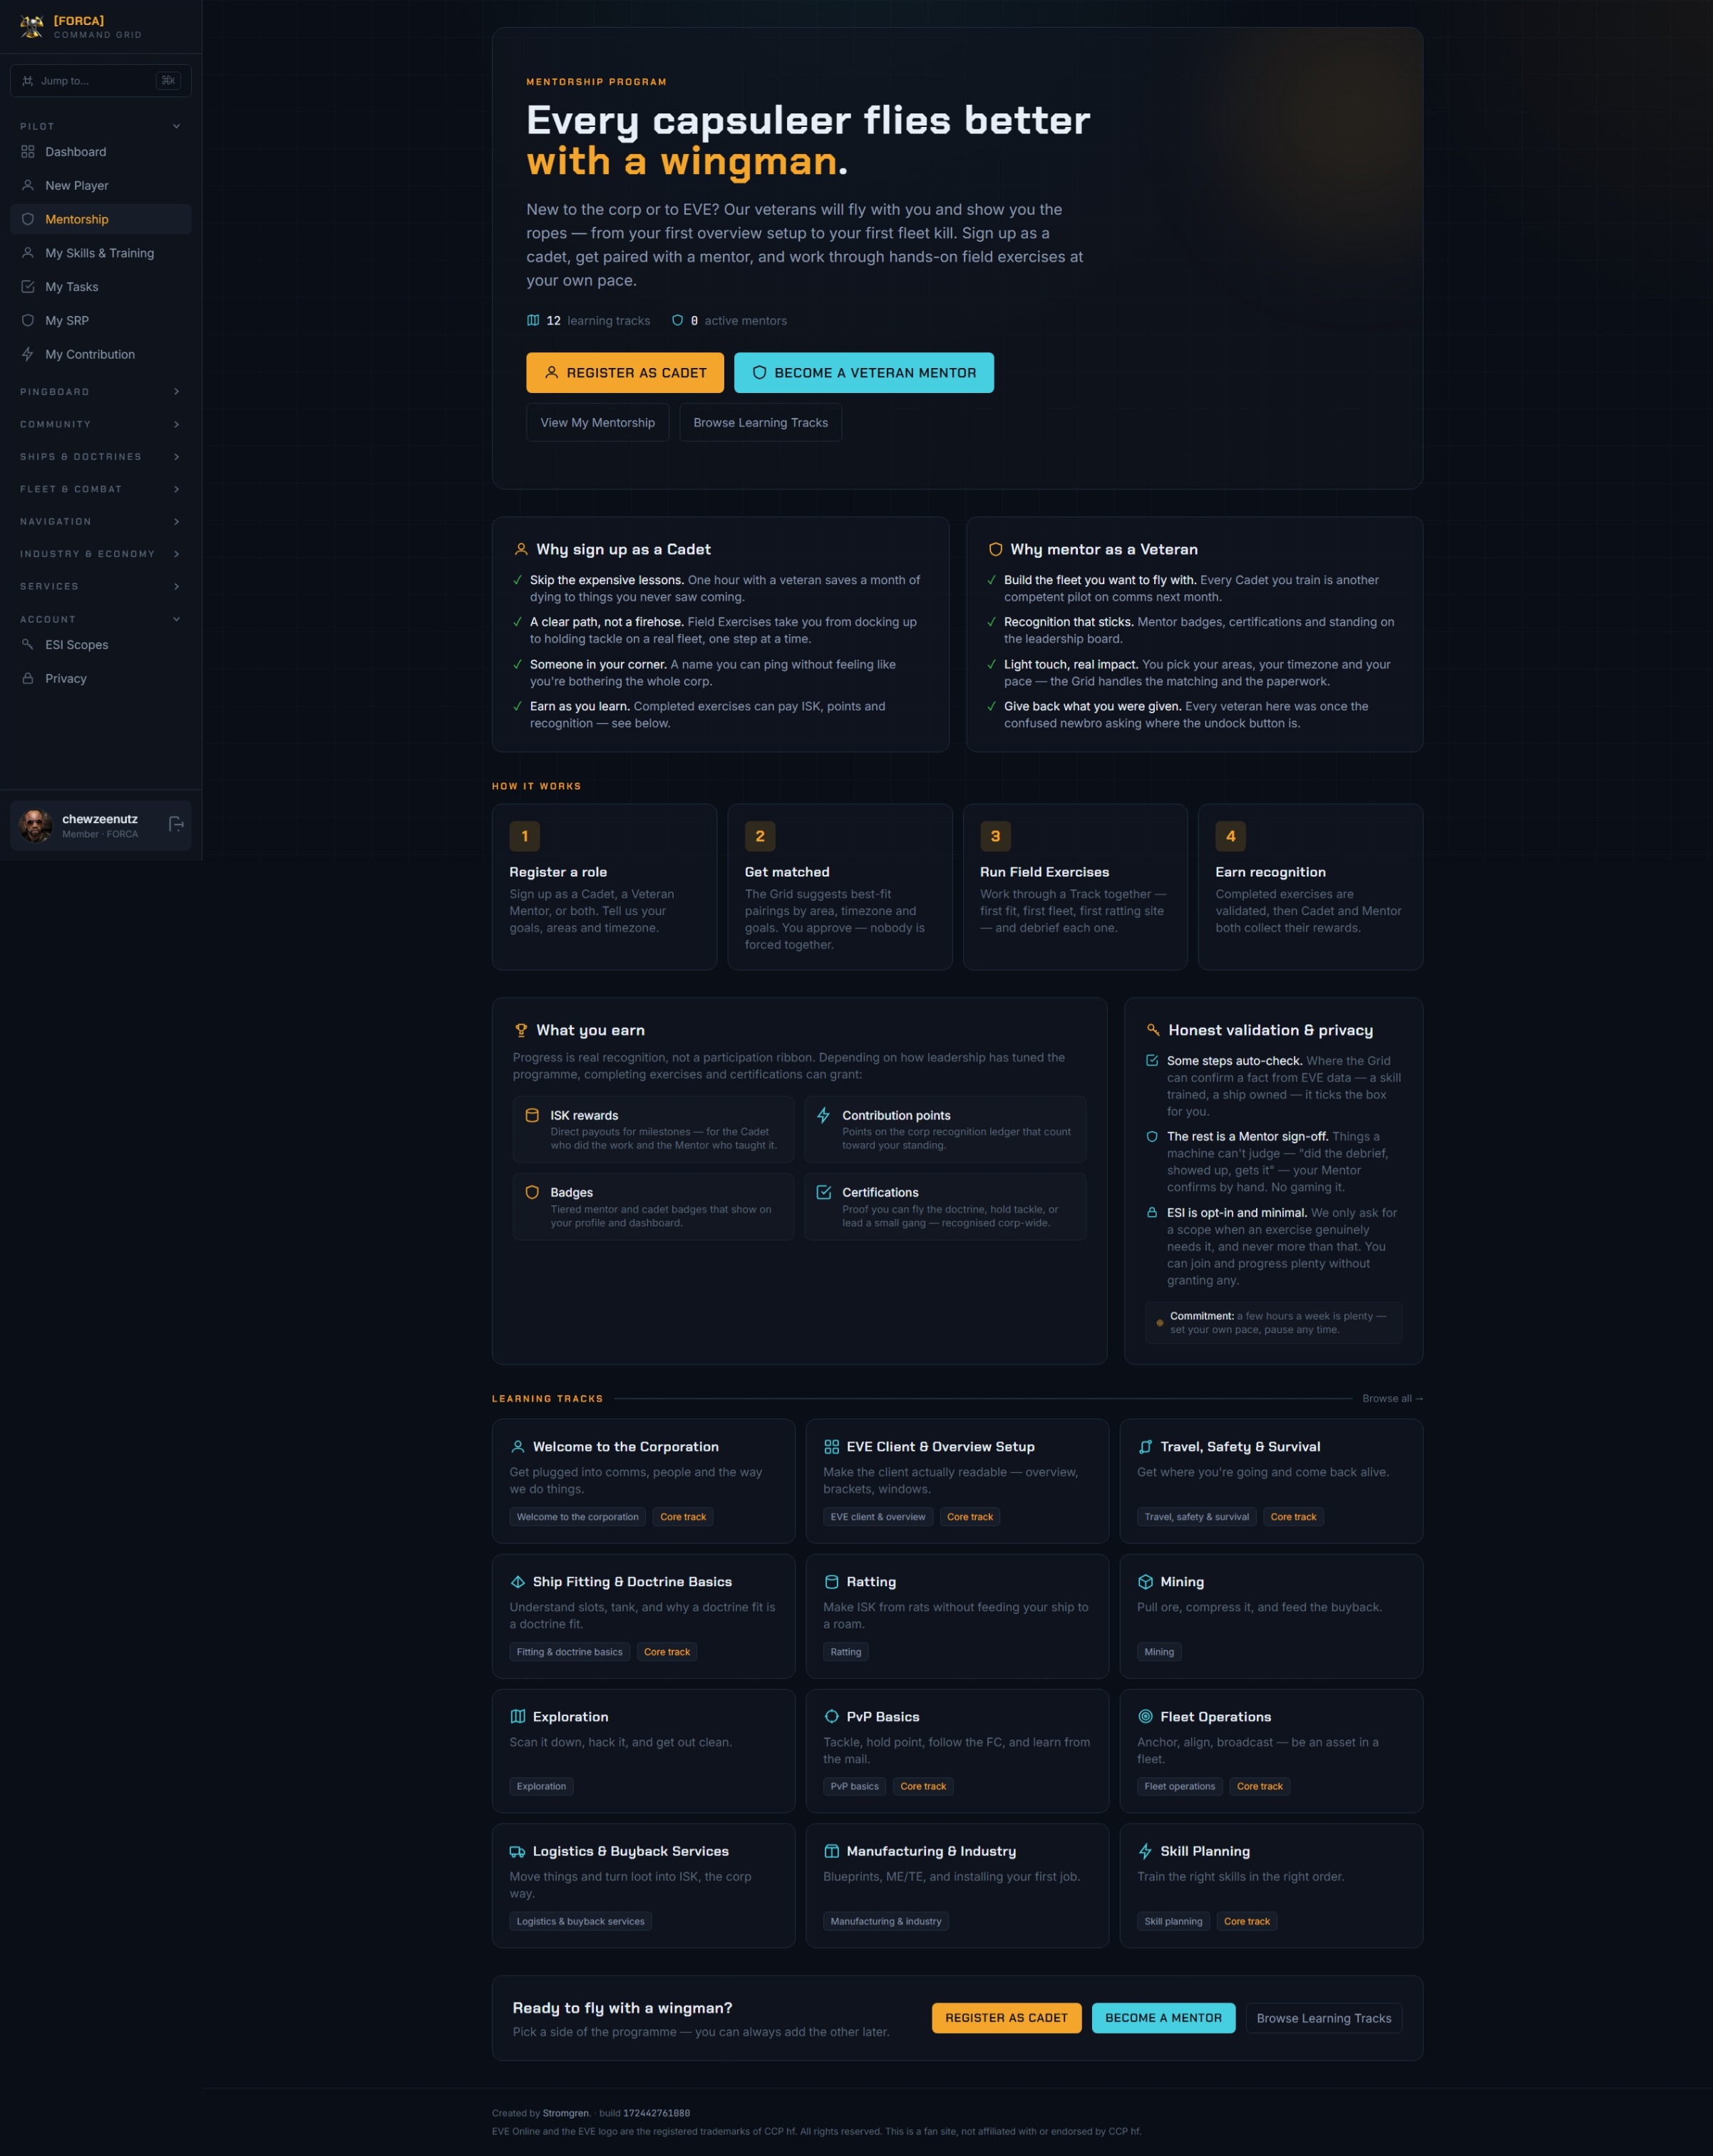Screen dimensions: 1713x2156
Task: Click the logout icon beside chewzeenutz
Action: point(176,825)
